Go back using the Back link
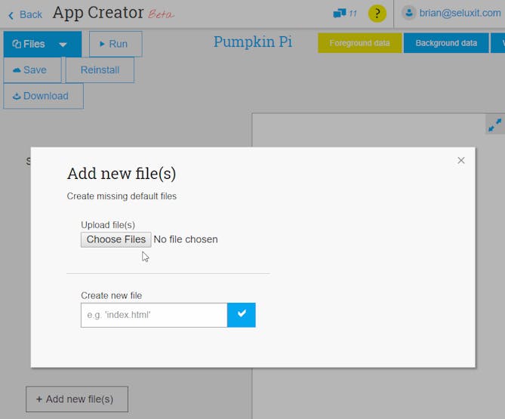 [x=25, y=14]
